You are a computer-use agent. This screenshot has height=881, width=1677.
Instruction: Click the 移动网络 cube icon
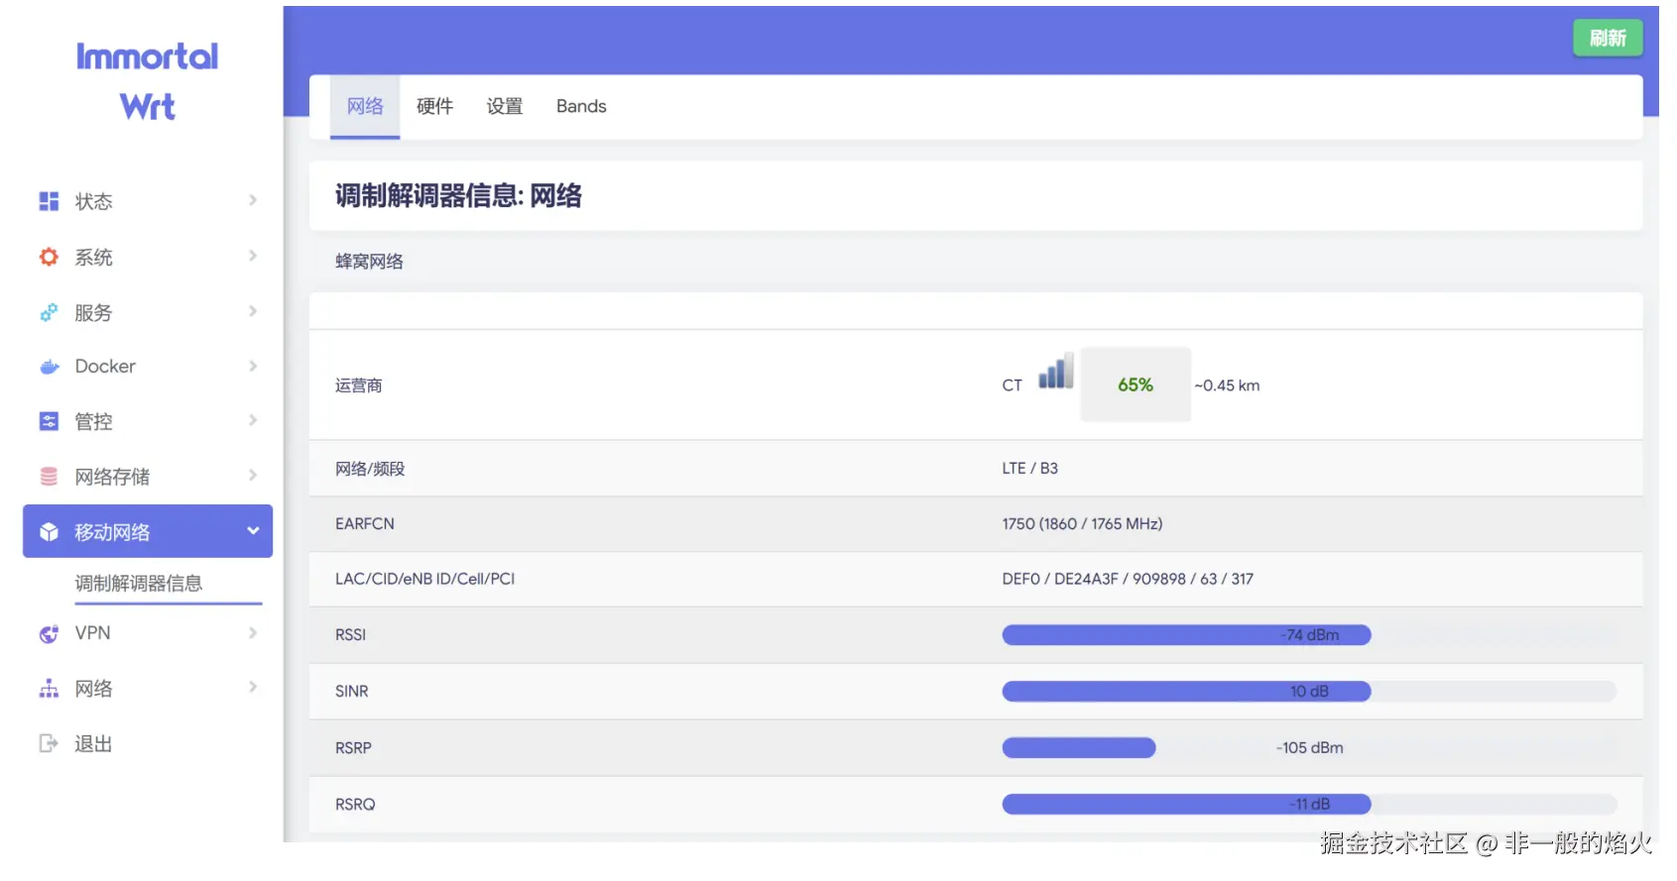pos(49,532)
